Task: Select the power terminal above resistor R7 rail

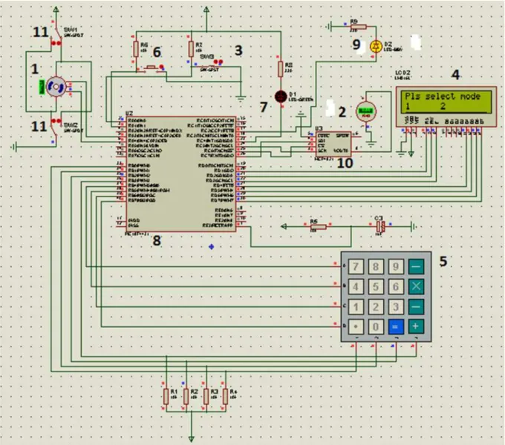Action: [x=206, y=10]
